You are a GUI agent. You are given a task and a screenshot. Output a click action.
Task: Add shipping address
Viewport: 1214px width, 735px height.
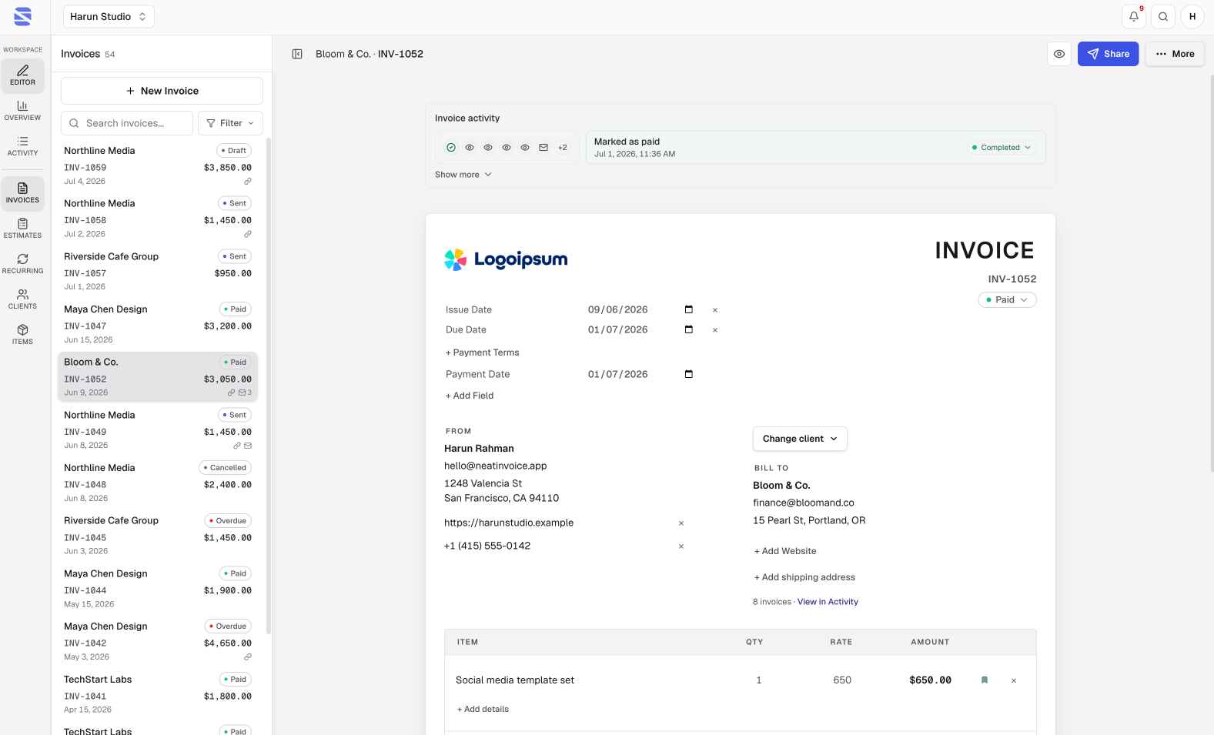[x=804, y=577]
